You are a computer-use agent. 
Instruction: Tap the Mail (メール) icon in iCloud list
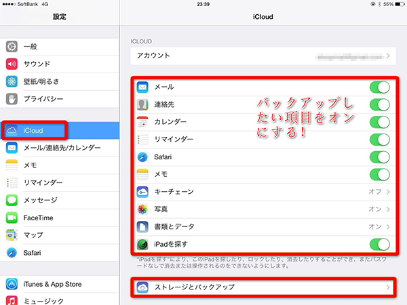tap(142, 87)
